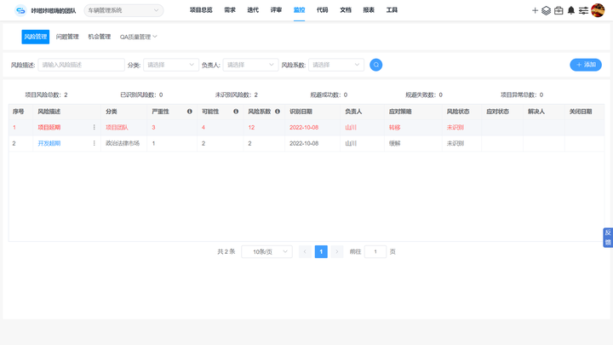Image resolution: width=613 pixels, height=345 pixels.
Task: Click the 添加 button
Action: click(x=586, y=65)
